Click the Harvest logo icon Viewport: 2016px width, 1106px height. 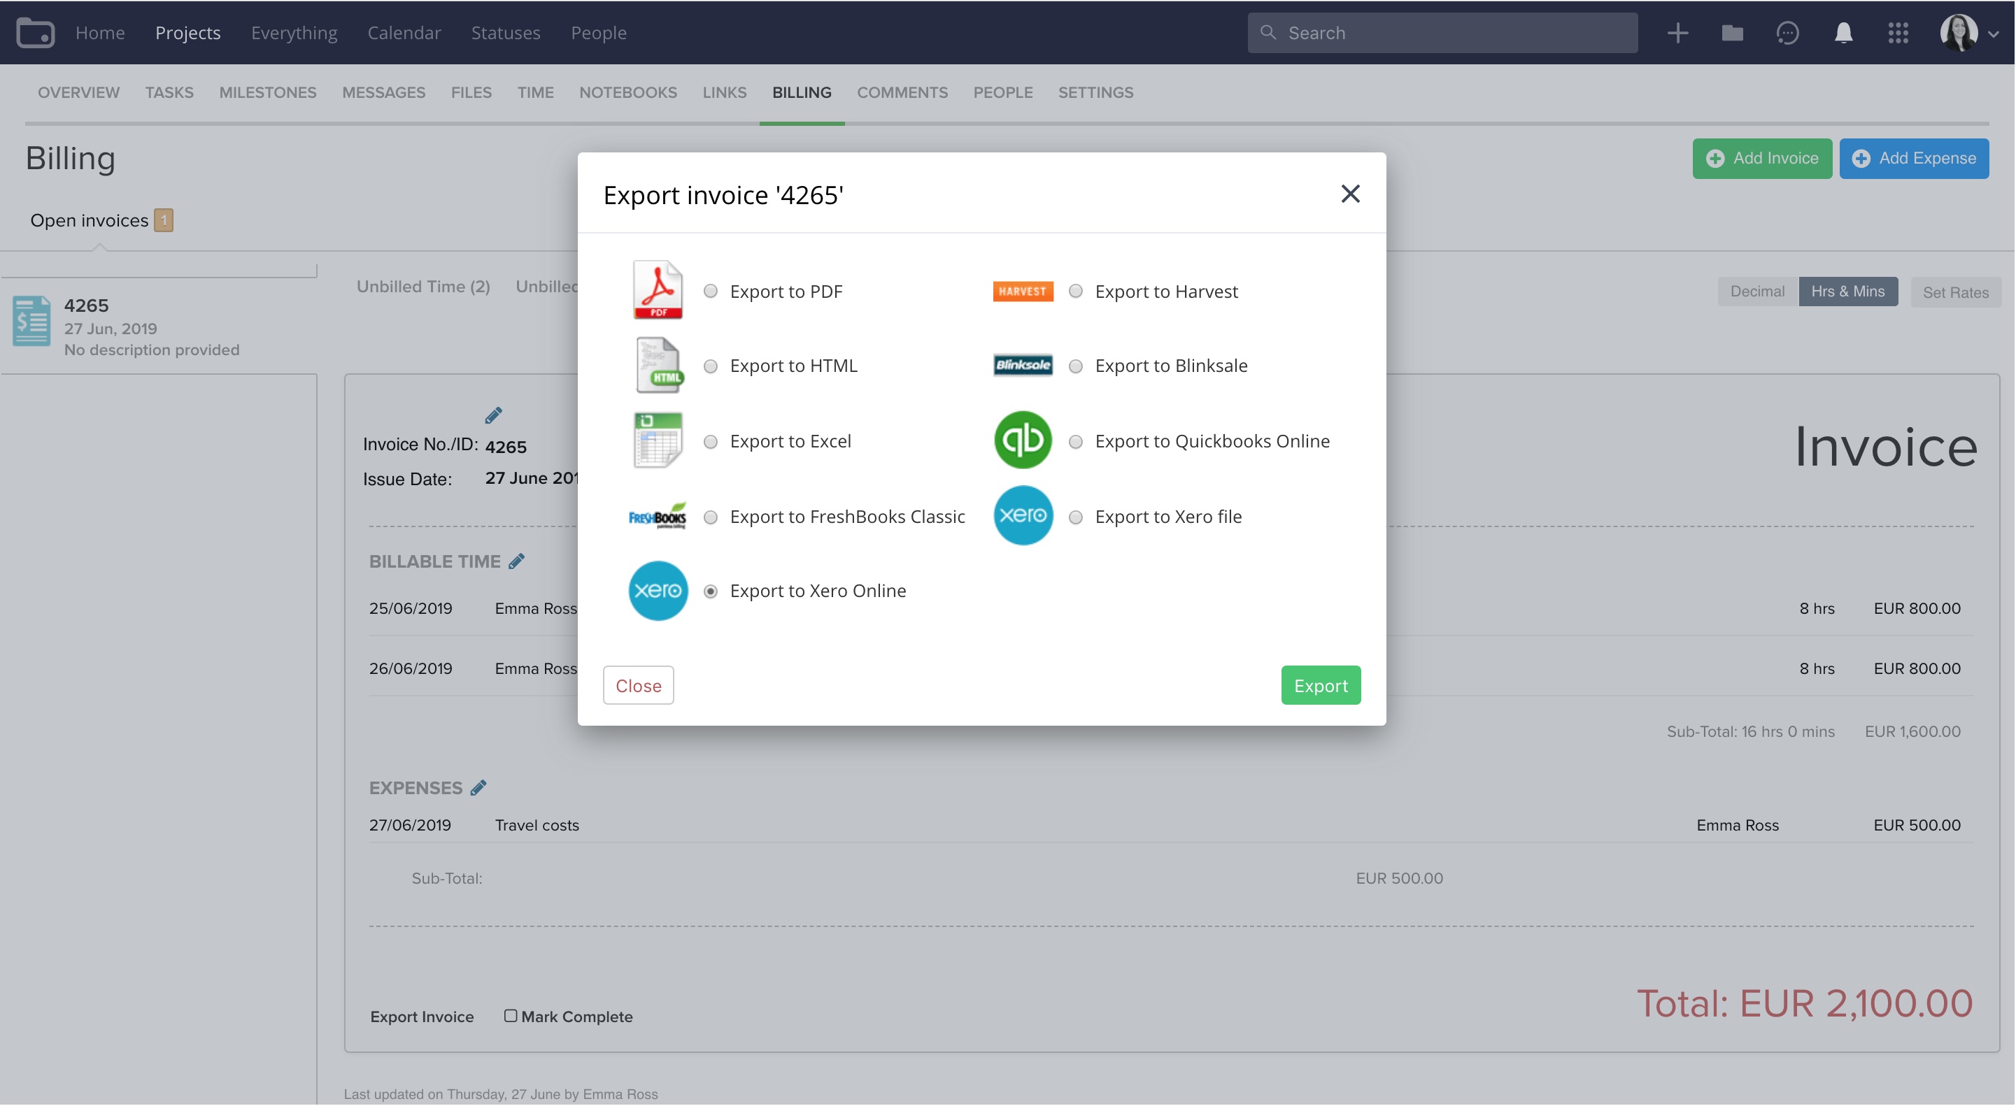pos(1023,291)
